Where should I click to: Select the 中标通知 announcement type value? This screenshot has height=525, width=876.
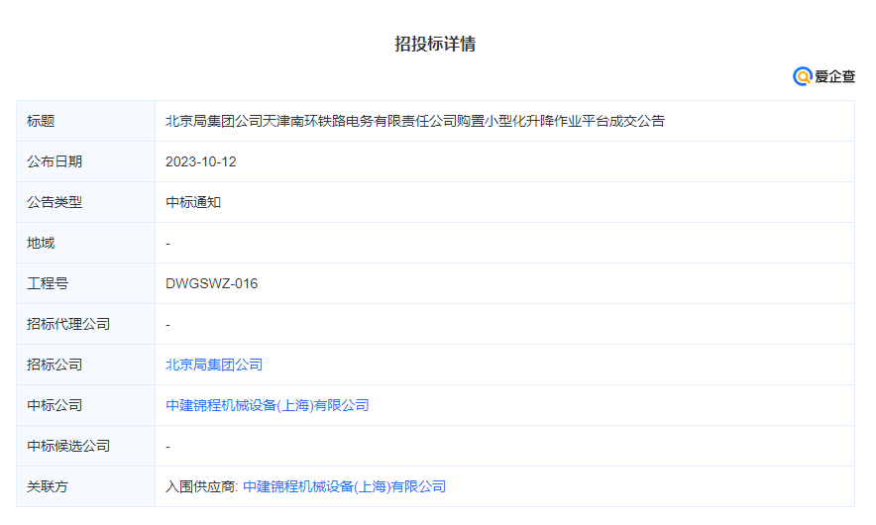coord(193,202)
